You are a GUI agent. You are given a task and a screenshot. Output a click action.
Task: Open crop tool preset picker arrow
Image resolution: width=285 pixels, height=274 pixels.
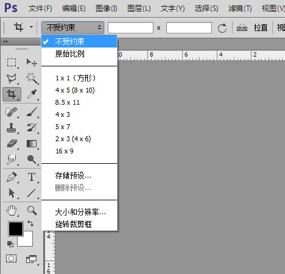[31, 27]
